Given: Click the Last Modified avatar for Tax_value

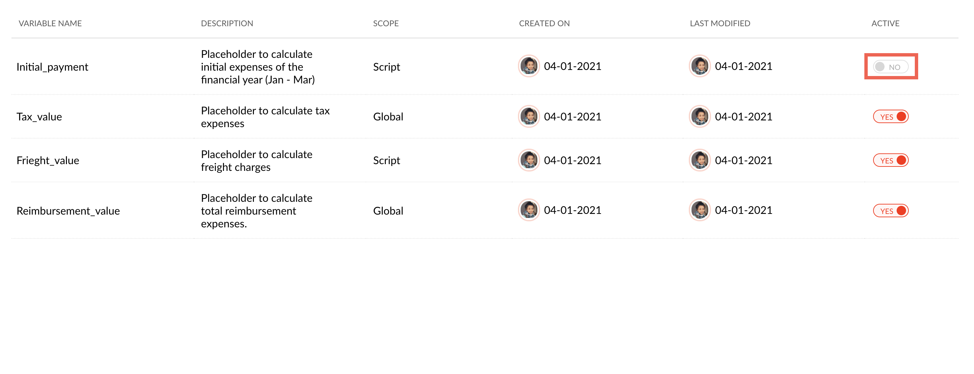Looking at the screenshot, I should point(700,116).
